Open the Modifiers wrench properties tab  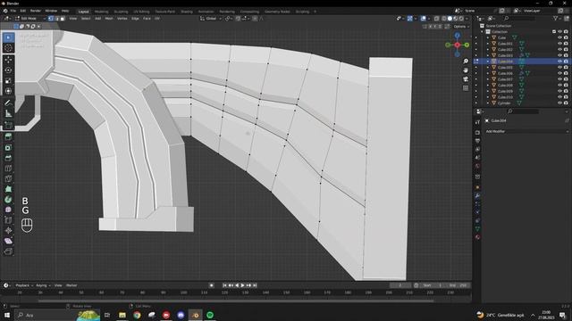click(477, 196)
